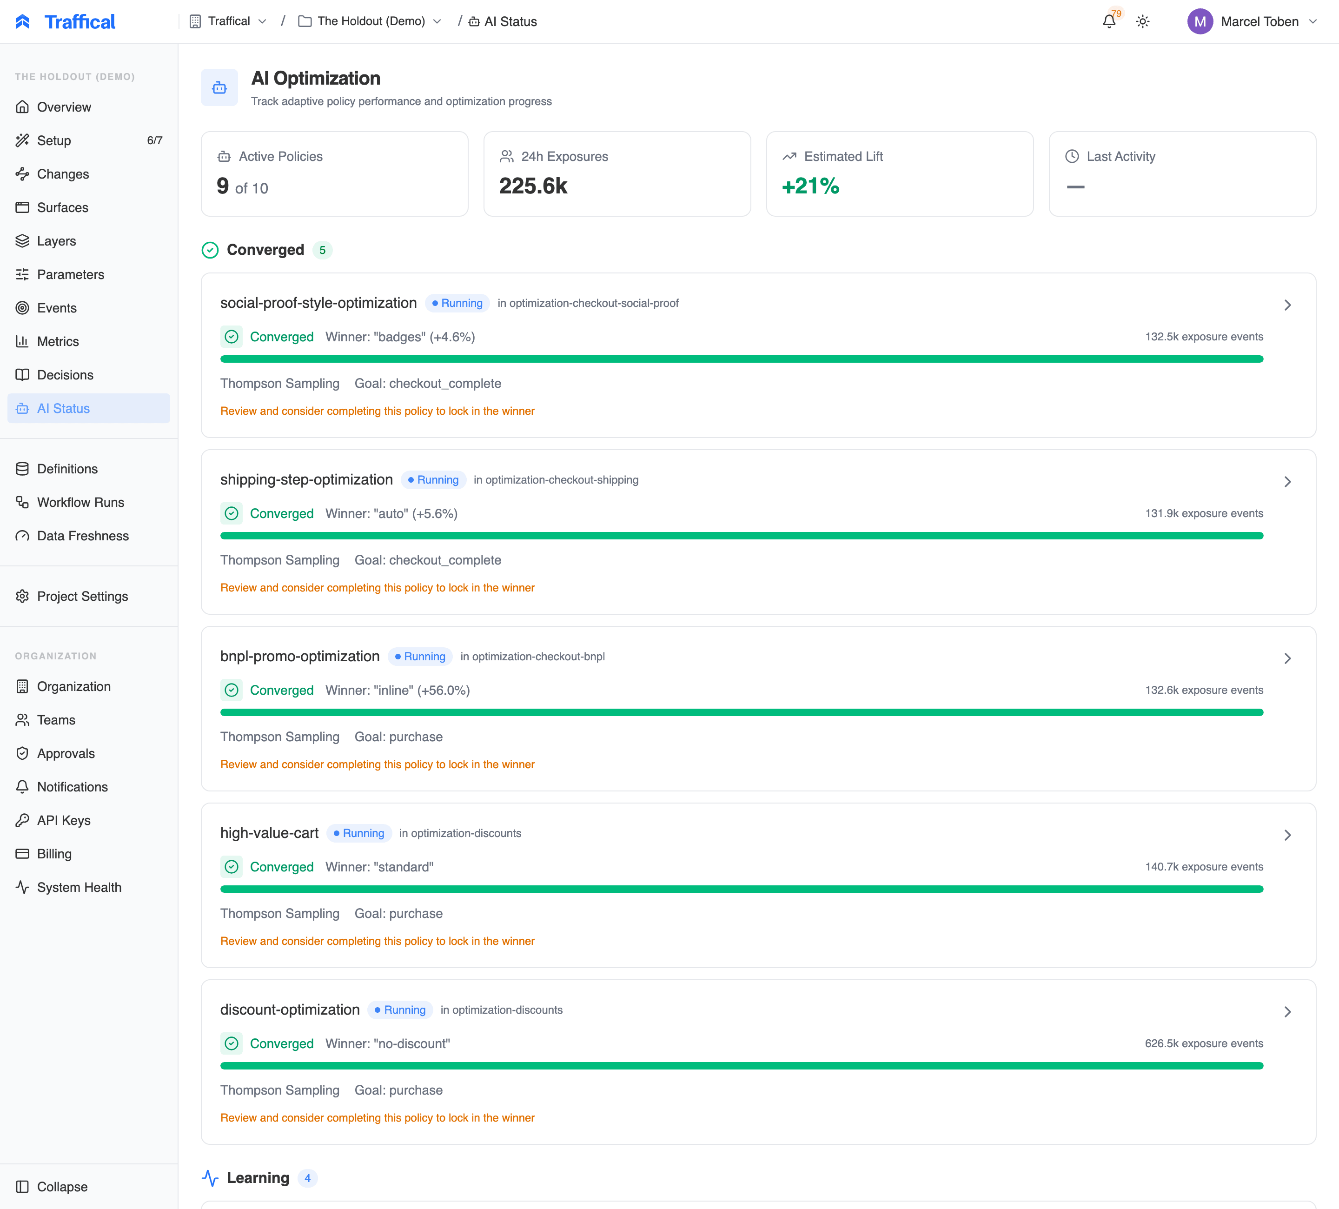
Task: Click converged check icon for shipping-step-optimization
Action: tap(231, 513)
